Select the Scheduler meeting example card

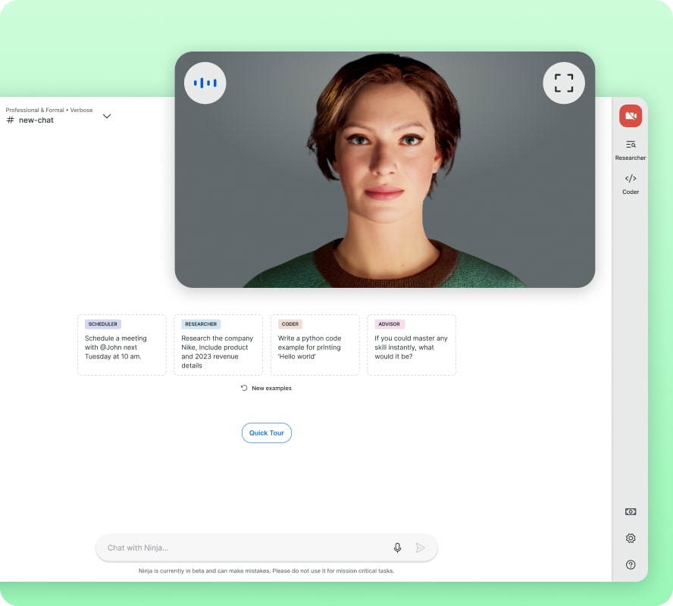[121, 345]
